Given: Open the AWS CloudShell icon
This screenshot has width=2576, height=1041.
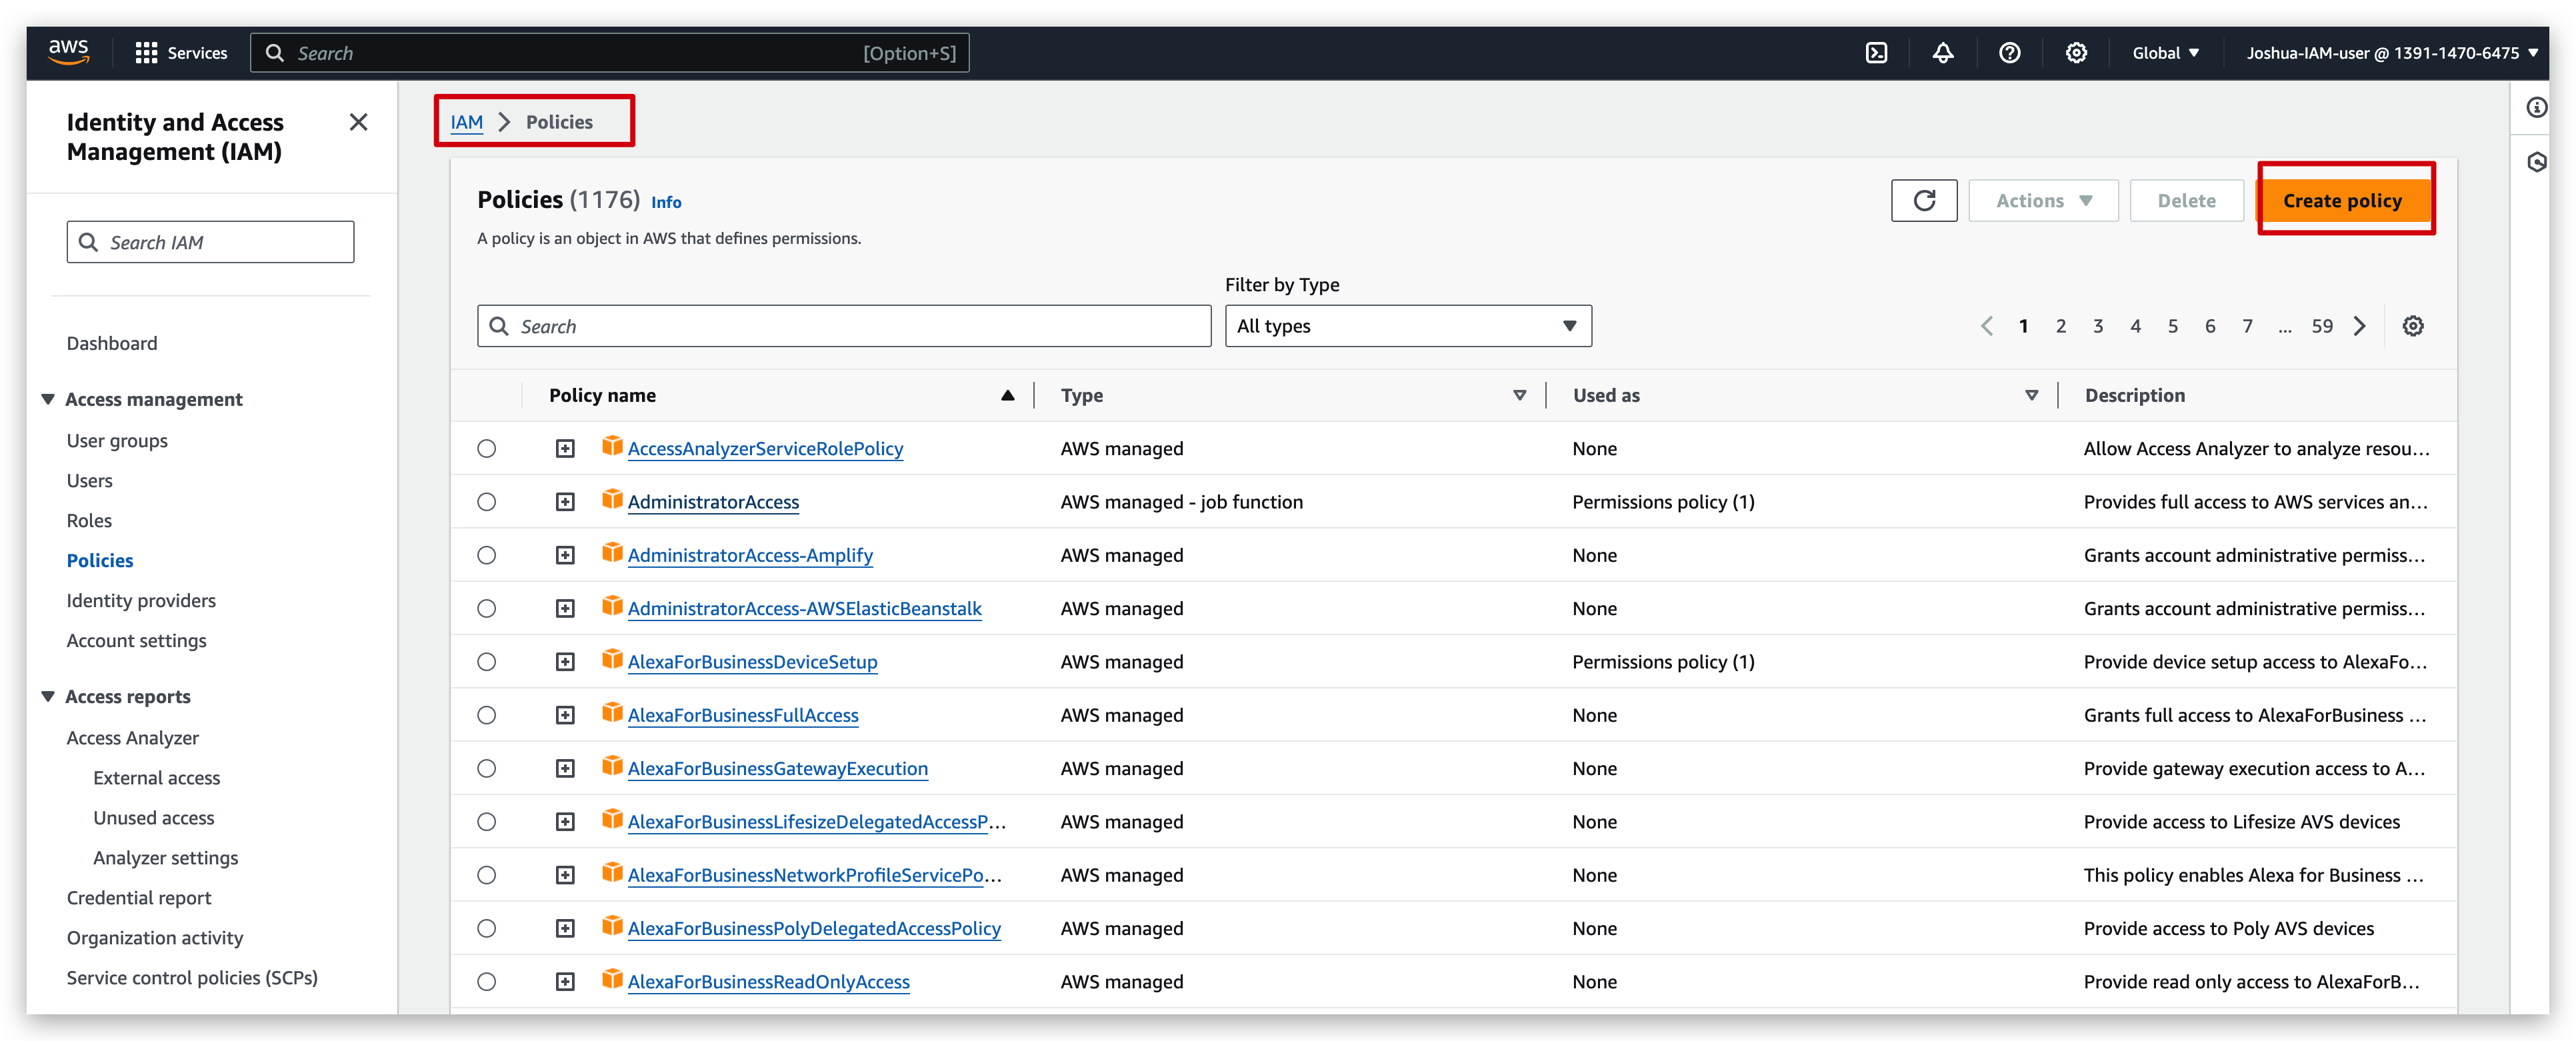Looking at the screenshot, I should [1876, 53].
